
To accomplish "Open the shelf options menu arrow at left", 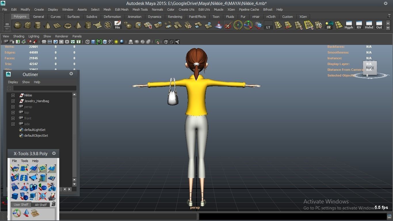I will (7, 28).
